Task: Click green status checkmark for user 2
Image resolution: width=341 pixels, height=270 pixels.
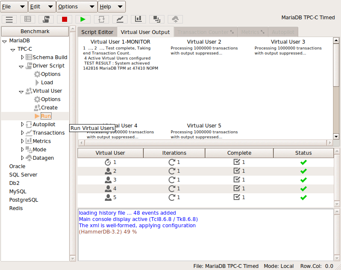Action: pyautogui.click(x=303, y=171)
